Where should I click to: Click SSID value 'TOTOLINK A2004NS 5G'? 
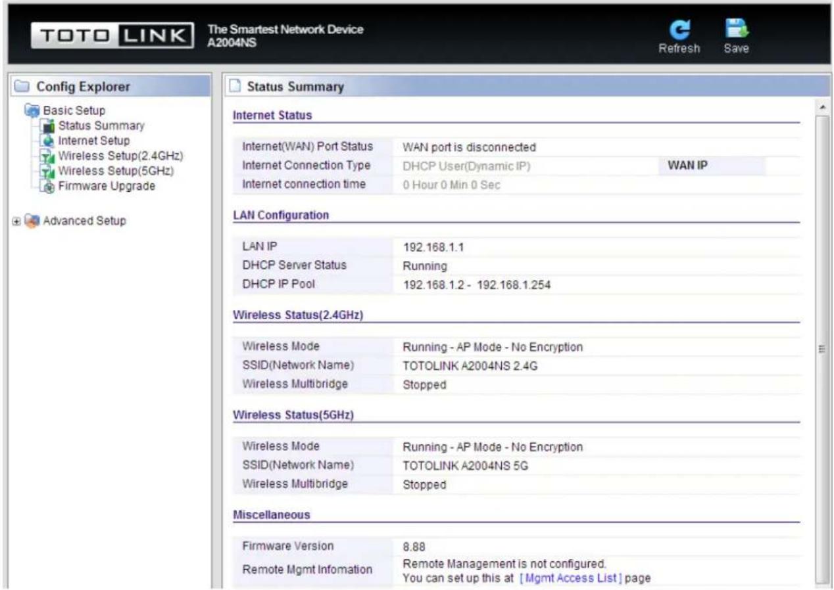click(466, 466)
